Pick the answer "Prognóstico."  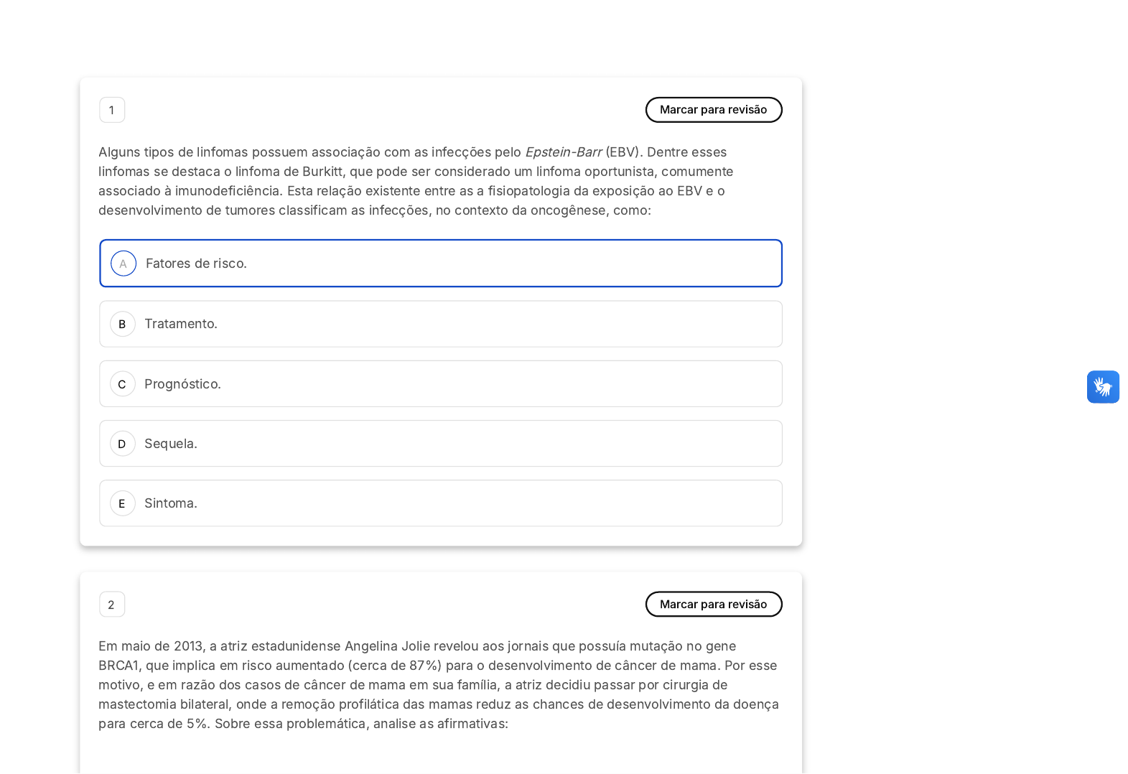coord(182,384)
